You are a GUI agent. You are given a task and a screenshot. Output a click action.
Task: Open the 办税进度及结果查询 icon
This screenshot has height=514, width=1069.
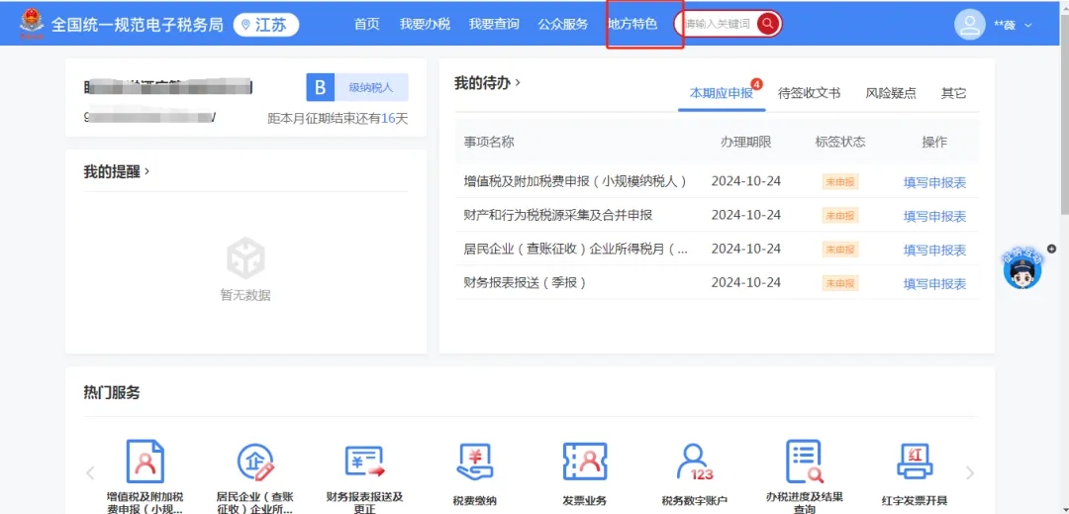tap(804, 462)
